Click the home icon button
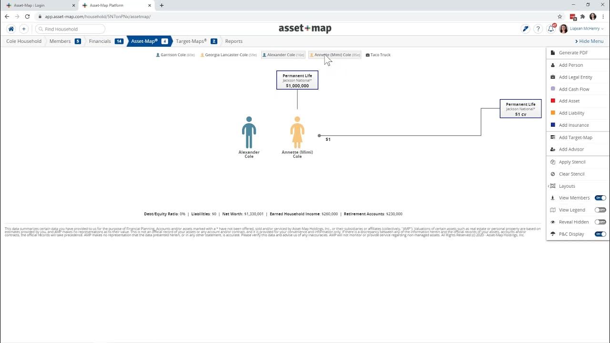Viewport: 610px width, 343px height. (x=11, y=29)
